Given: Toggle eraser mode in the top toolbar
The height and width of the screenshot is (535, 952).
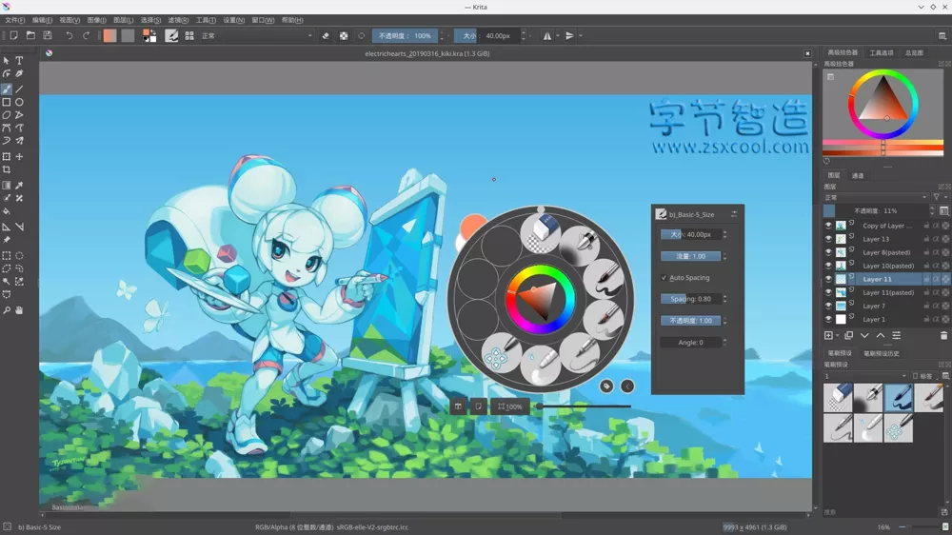Looking at the screenshot, I should coord(326,35).
